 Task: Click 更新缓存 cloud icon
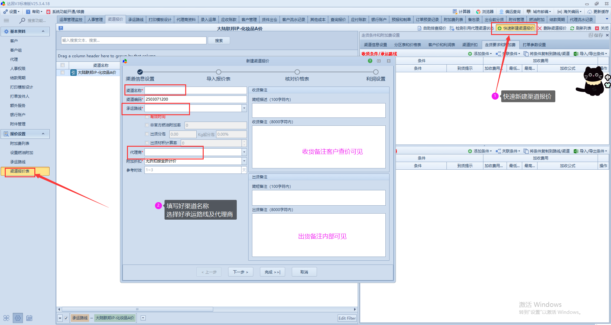590,11
